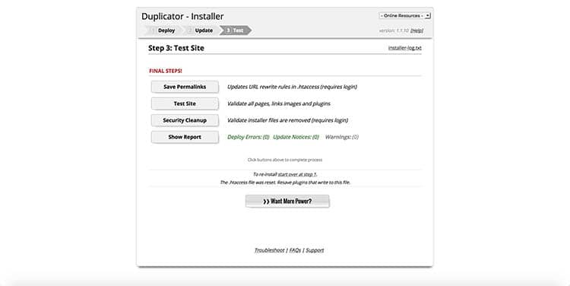Screen dimensions: 570x286
Task: Open the Troubleshoot link
Action: coord(269,250)
